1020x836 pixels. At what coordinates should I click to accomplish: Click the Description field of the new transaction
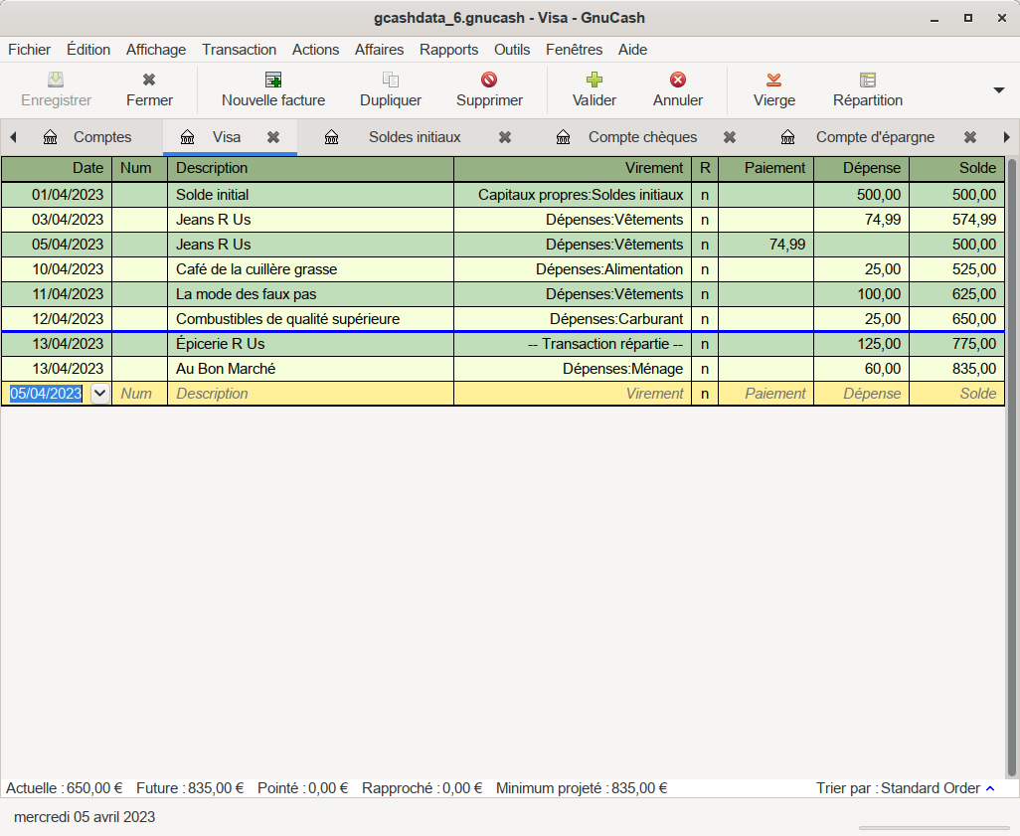click(x=310, y=394)
